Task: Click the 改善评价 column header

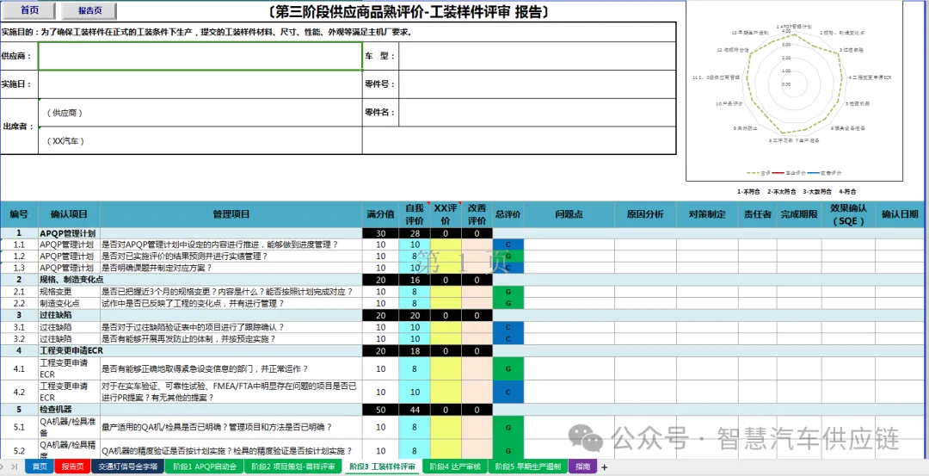Action: (477, 214)
